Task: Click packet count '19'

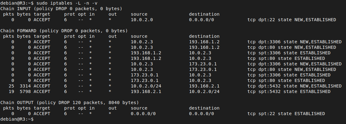Action: (11, 91)
